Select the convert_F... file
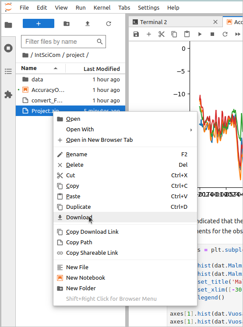Image resolution: width=243 pixels, height=327 pixels. pos(70,100)
